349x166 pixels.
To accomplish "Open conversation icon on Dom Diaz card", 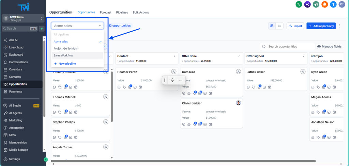I will [x=189, y=93].
